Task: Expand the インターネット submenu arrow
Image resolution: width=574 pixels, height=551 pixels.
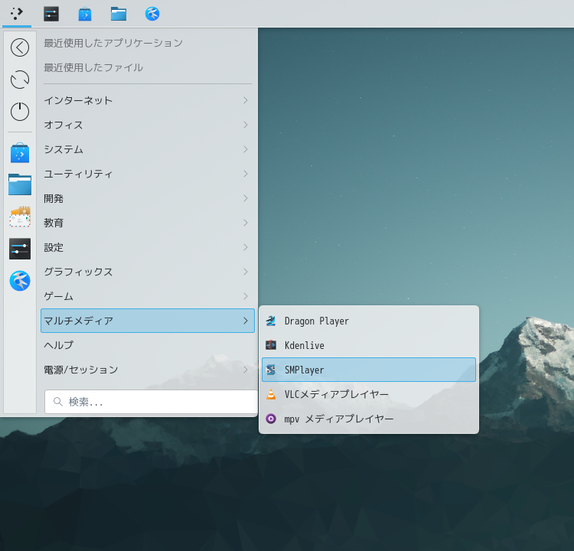Action: pos(246,100)
